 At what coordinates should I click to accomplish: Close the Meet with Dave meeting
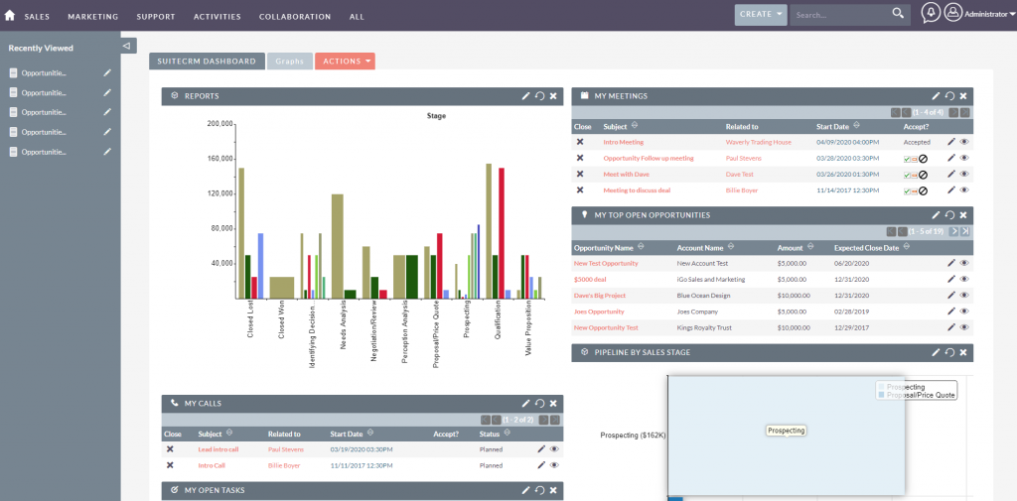pos(580,174)
